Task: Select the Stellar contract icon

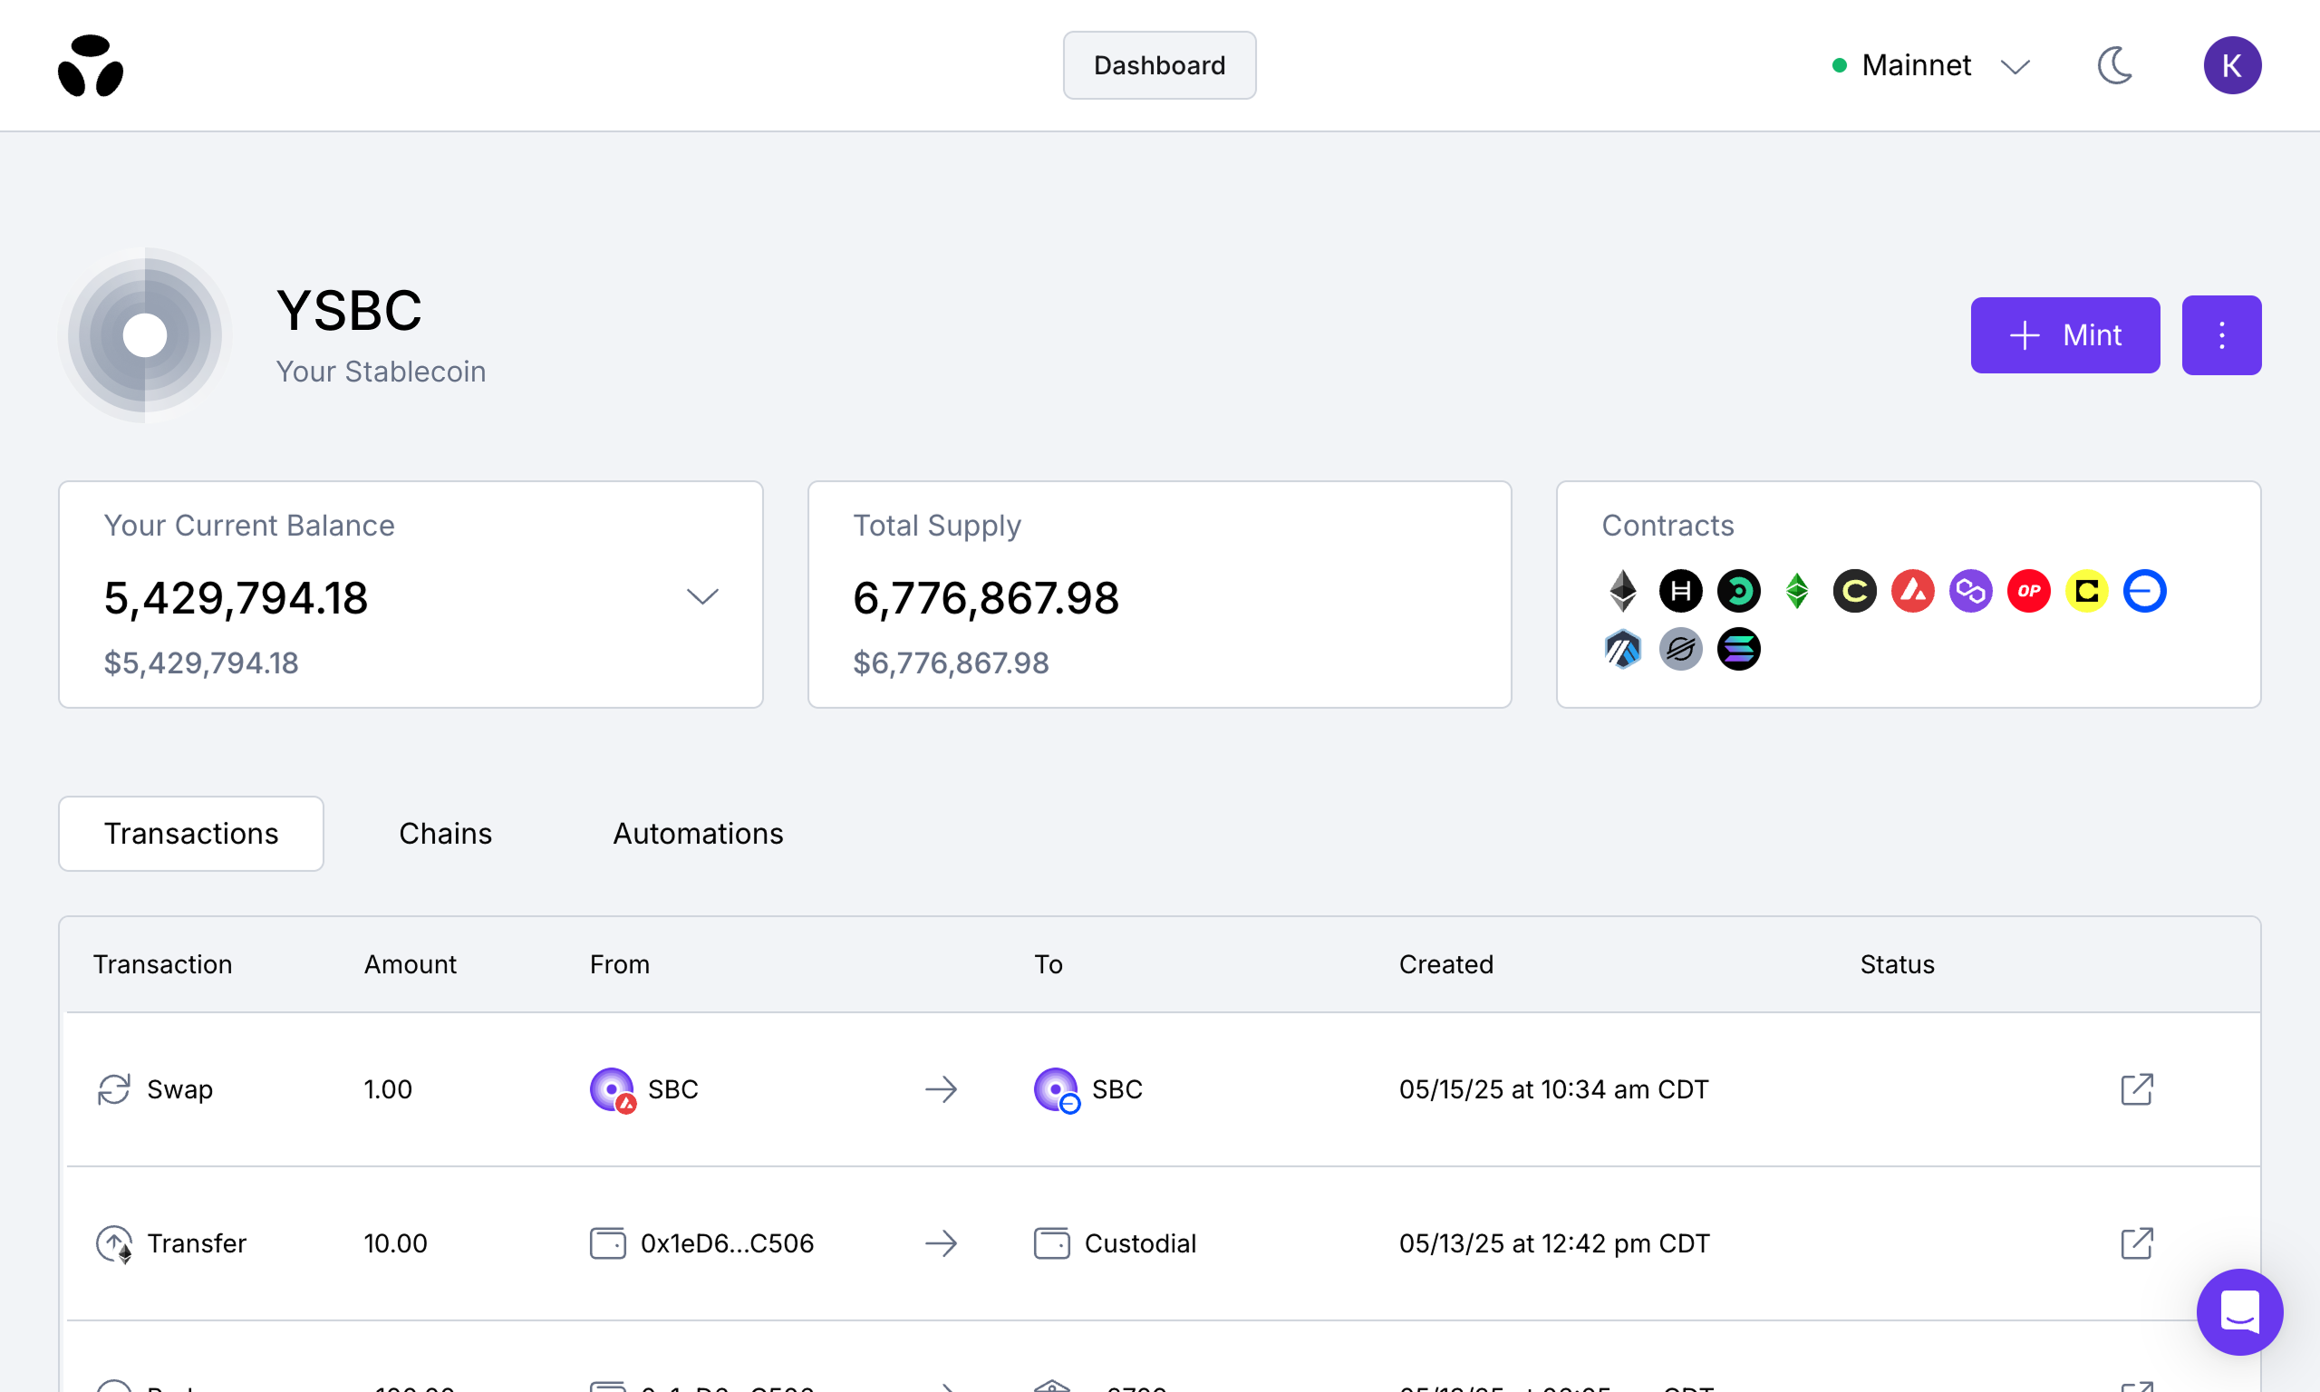Action: pos(1679,648)
